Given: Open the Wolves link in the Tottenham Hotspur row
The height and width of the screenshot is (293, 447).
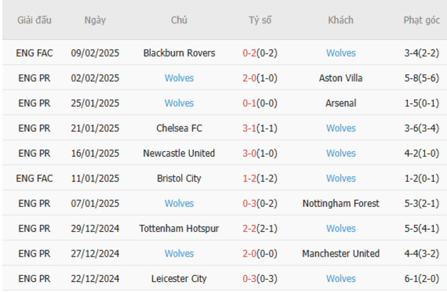Looking at the screenshot, I should click(340, 228).
